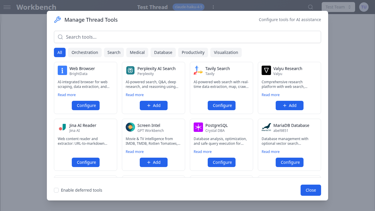Enable the deferred tools checkbox

click(56, 190)
